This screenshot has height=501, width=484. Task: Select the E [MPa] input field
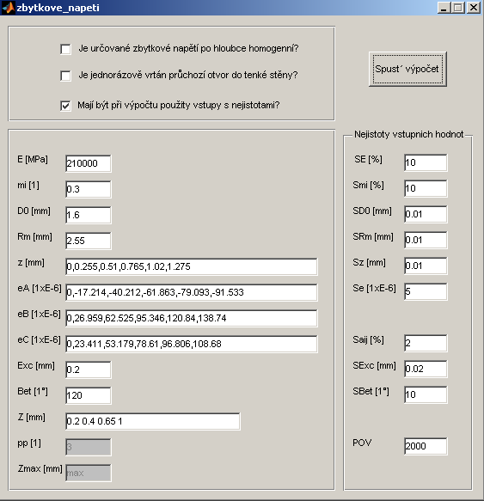tap(89, 163)
